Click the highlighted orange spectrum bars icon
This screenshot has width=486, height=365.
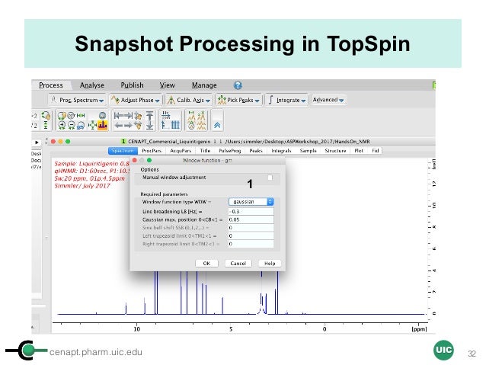point(103,125)
